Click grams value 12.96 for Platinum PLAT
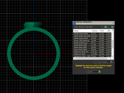The image size is (124, 93). point(95,54)
